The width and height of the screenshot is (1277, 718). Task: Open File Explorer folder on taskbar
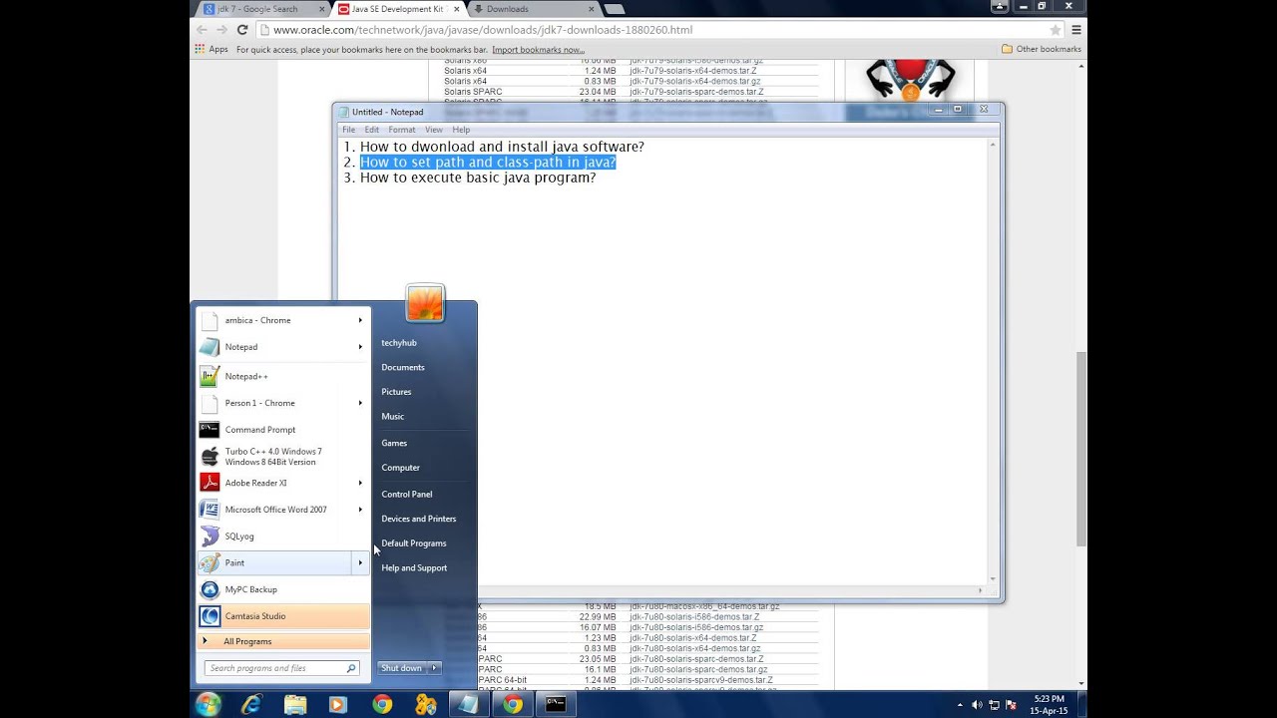coord(295,704)
